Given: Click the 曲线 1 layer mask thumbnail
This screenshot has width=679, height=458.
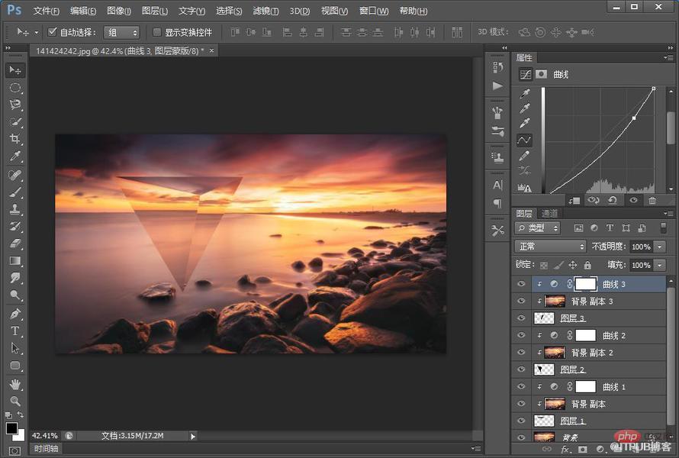Looking at the screenshot, I should [585, 386].
